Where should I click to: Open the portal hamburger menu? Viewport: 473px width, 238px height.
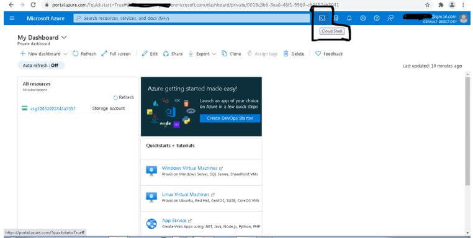point(12,18)
